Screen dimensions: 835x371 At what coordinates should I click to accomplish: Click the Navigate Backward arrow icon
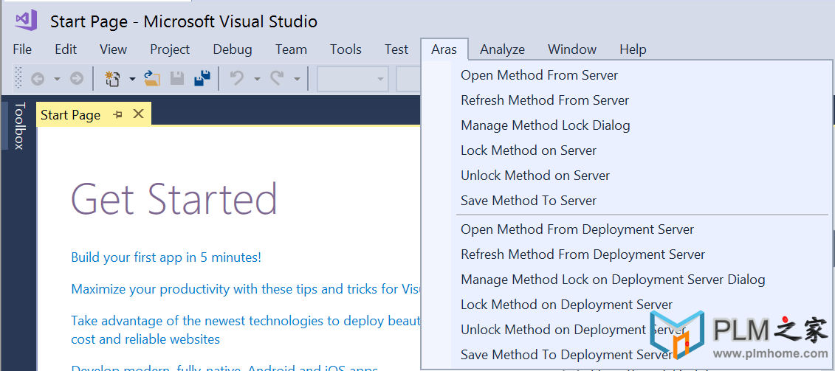[37, 80]
